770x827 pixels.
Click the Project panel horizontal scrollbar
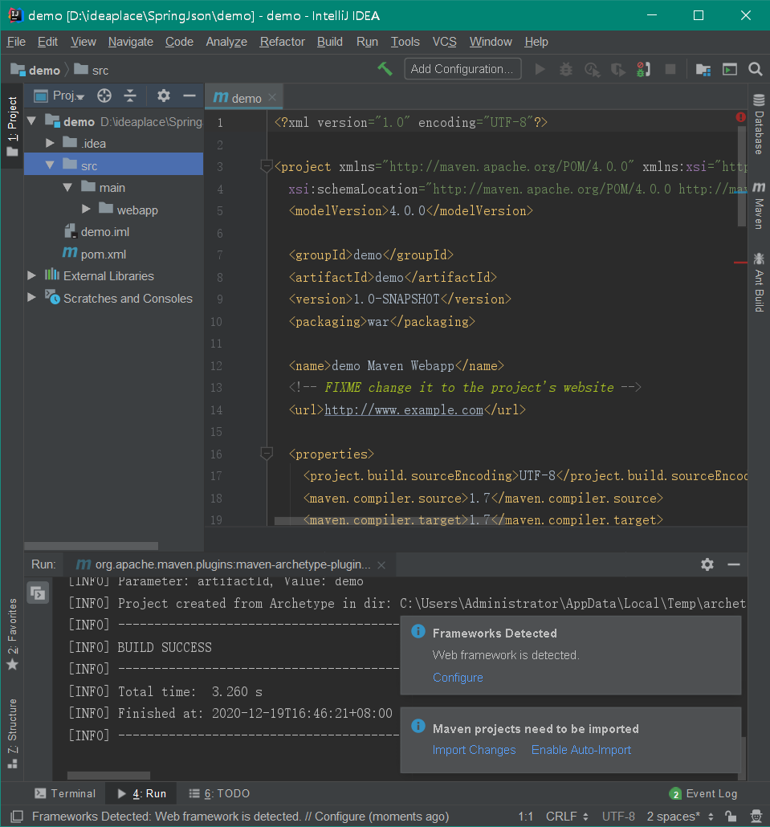point(92,546)
